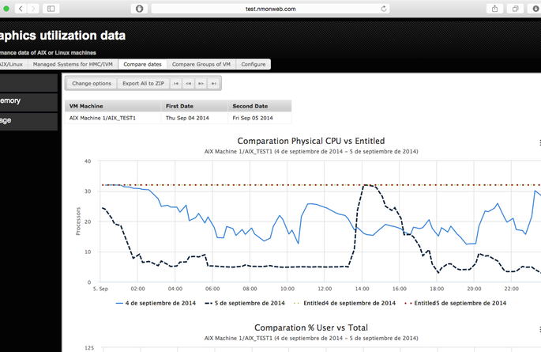541x352 pixels.
Task: Click Safari back navigation arrow
Action: click(20, 8)
